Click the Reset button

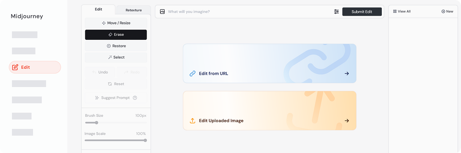[116, 84]
